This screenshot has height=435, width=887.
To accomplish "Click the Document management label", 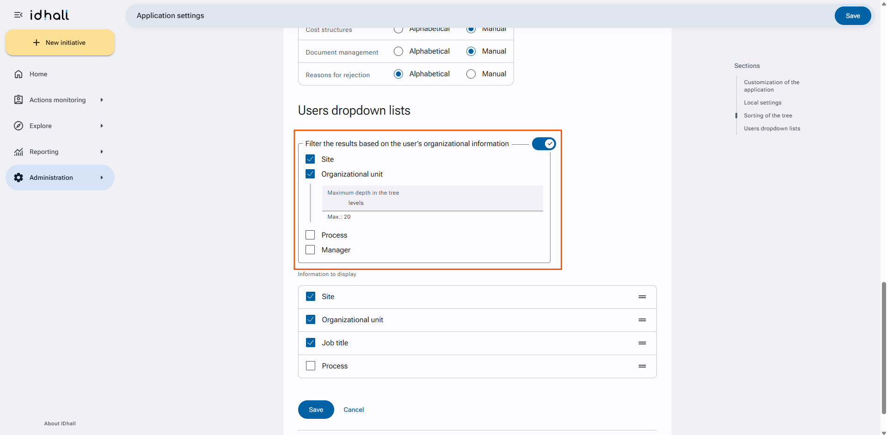I will (x=342, y=52).
